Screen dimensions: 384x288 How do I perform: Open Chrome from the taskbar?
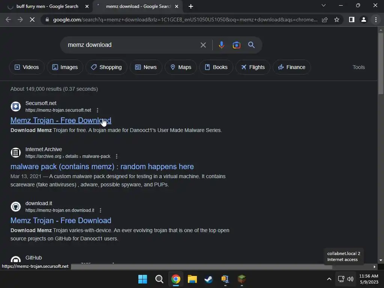175,279
